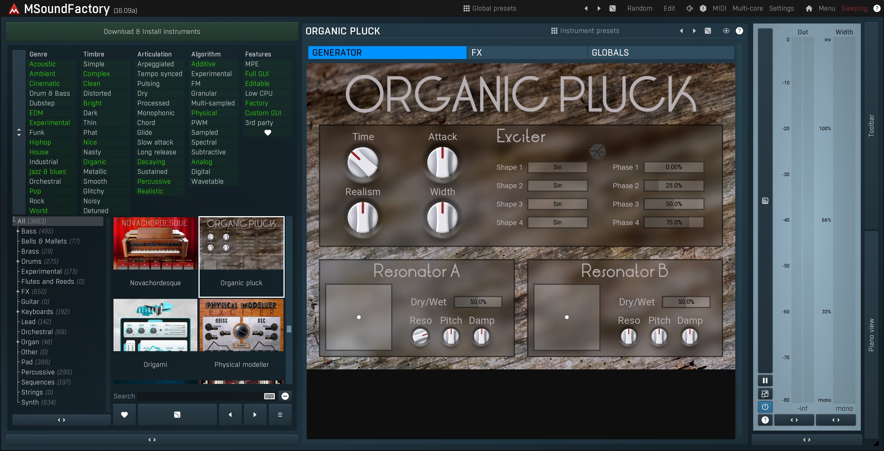Open the Edit menu
Image resolution: width=884 pixels, height=451 pixels.
coord(669,8)
